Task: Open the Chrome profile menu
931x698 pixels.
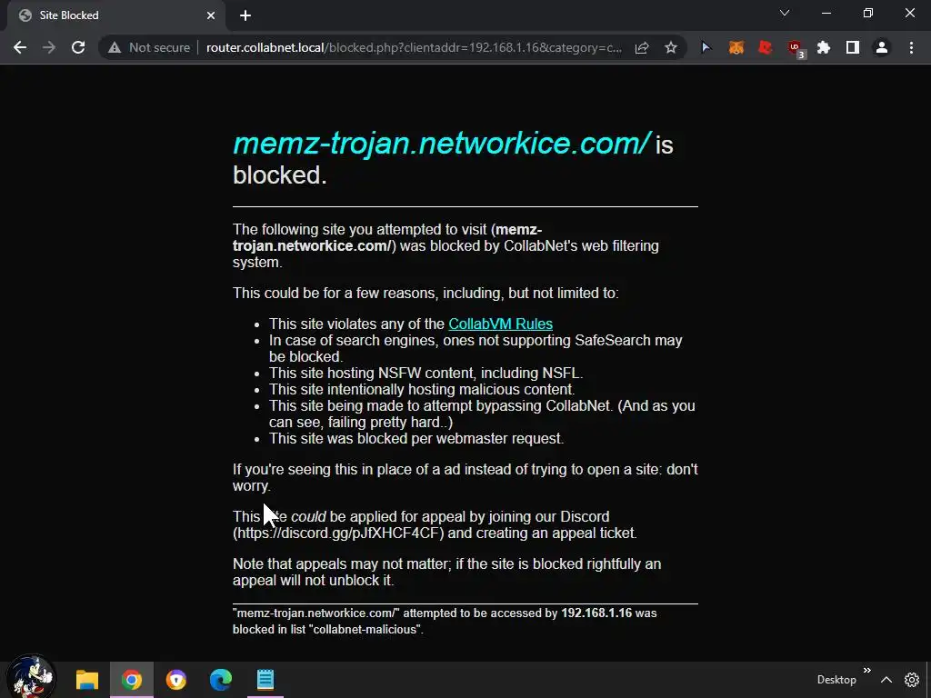Action: point(882,47)
